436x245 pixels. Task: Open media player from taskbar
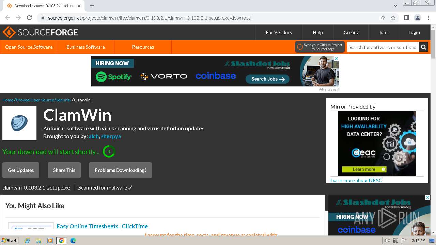[50, 241]
